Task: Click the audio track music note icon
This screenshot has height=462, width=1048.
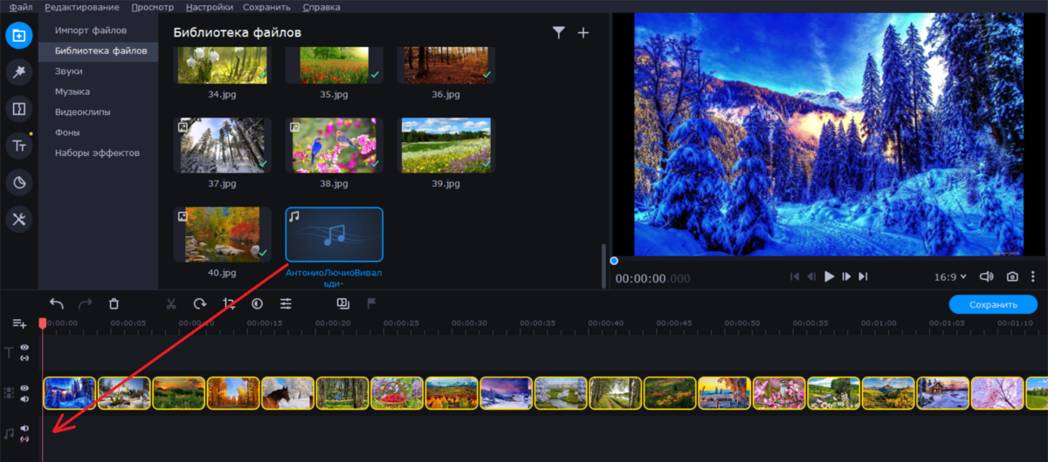Action: coord(10,433)
